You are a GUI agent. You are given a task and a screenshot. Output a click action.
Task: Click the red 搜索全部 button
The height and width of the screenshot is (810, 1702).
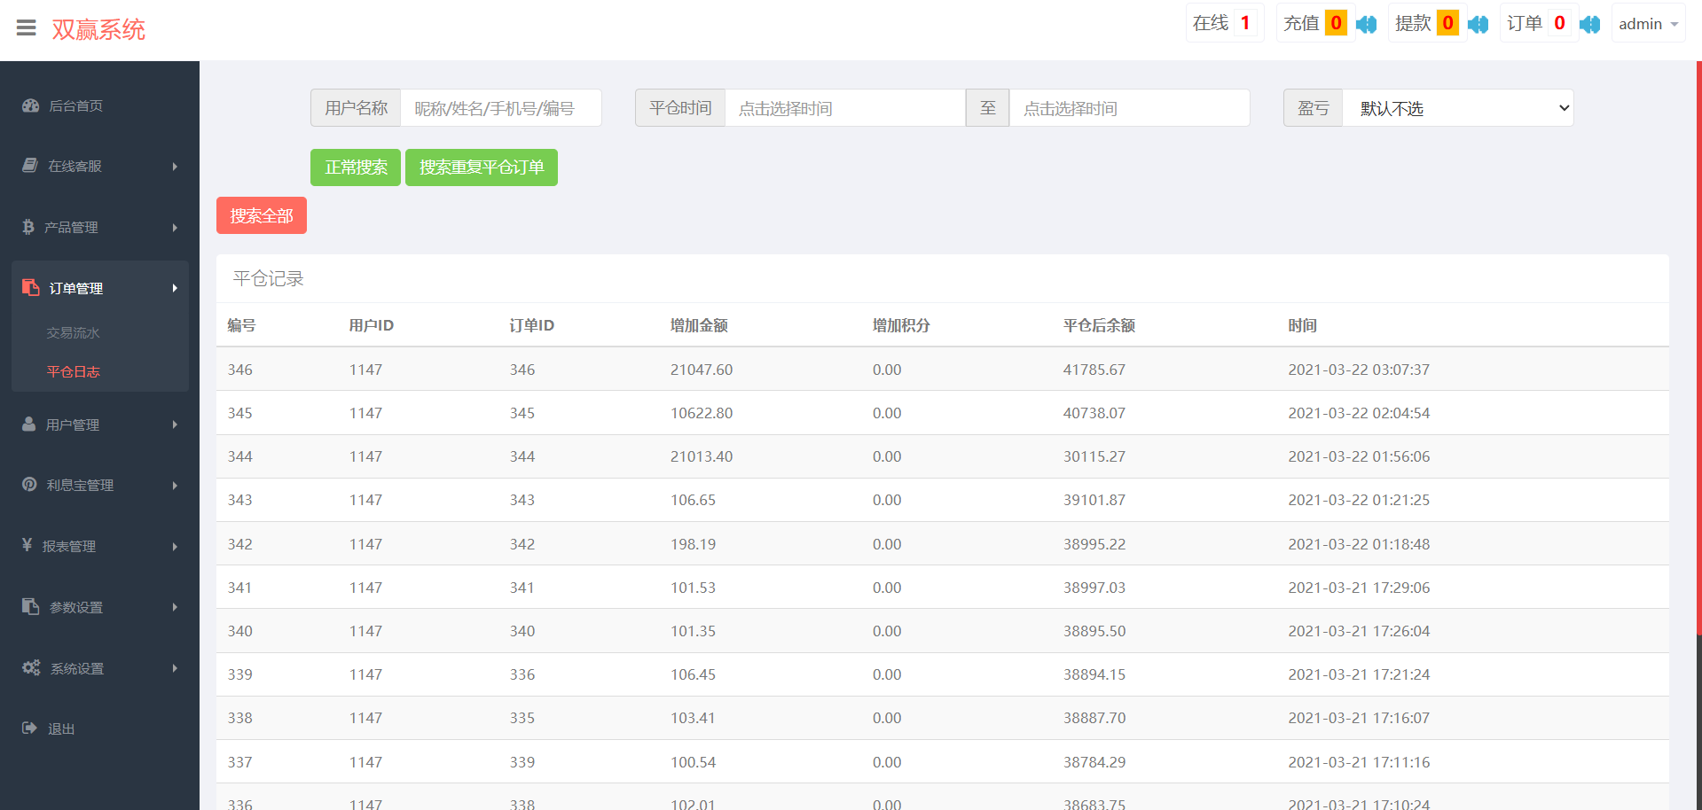[x=262, y=215]
